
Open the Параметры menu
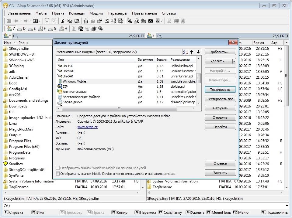point(117,13)
